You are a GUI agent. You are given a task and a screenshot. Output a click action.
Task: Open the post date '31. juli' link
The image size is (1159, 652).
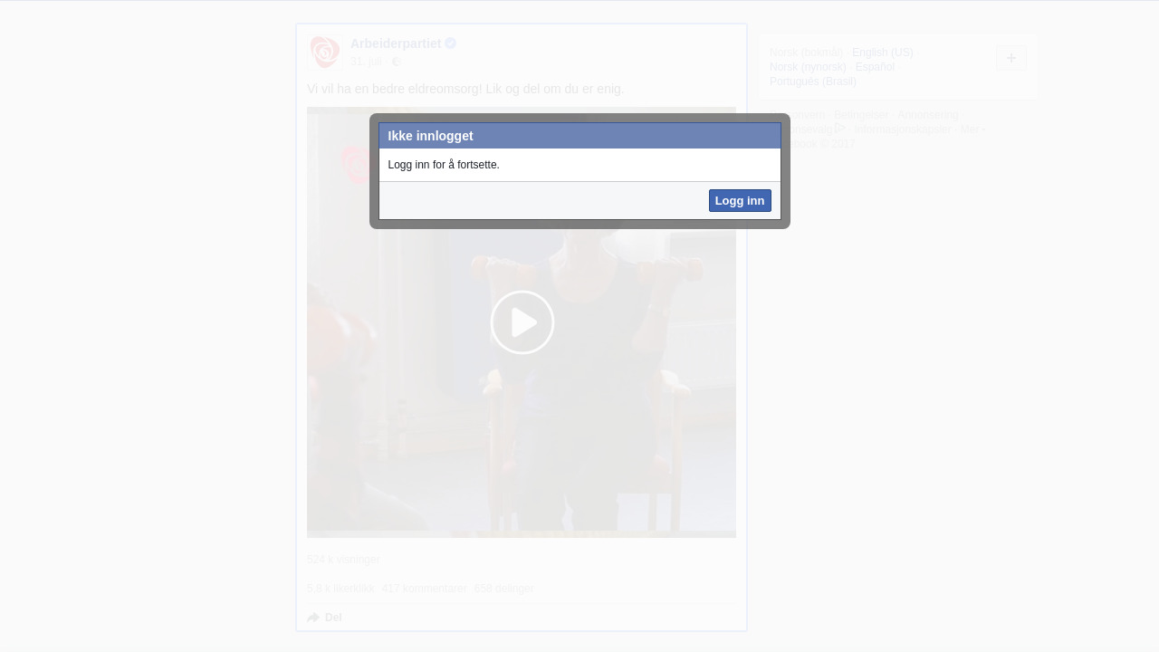[366, 62]
